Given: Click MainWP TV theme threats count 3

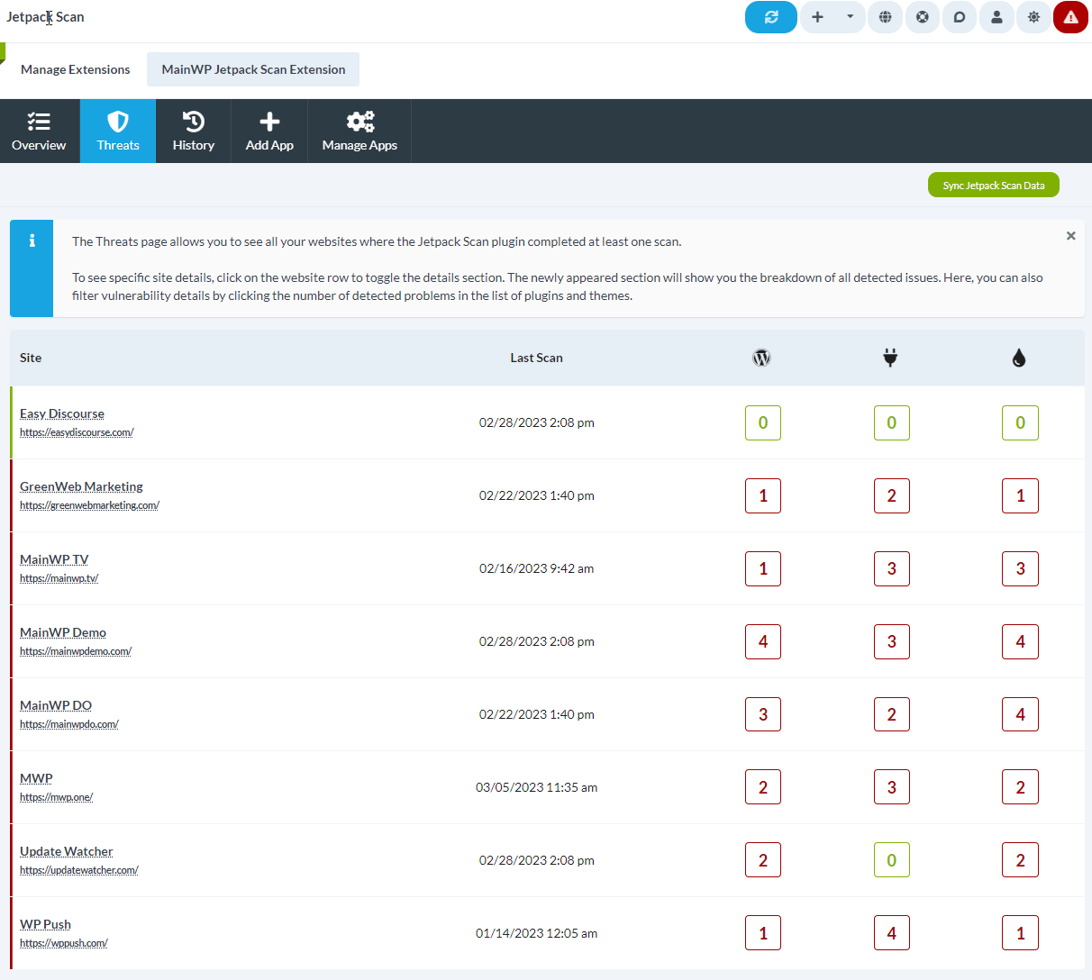Looking at the screenshot, I should 1021,568.
